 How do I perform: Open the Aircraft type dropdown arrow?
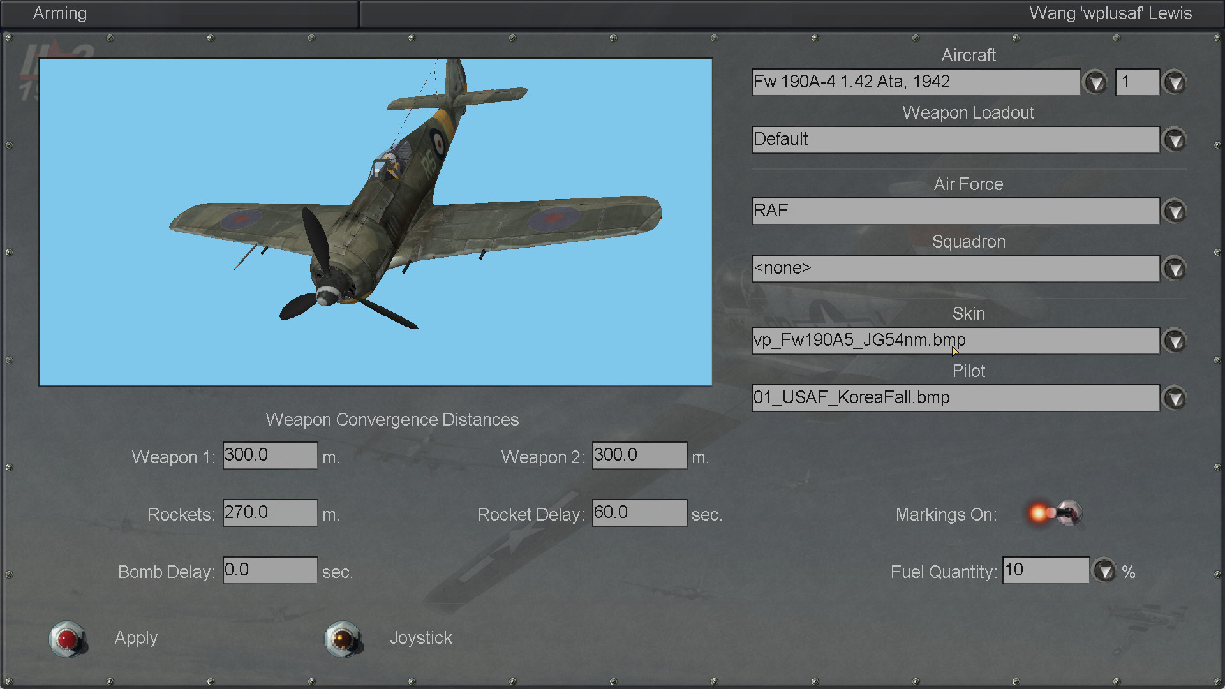(x=1095, y=82)
